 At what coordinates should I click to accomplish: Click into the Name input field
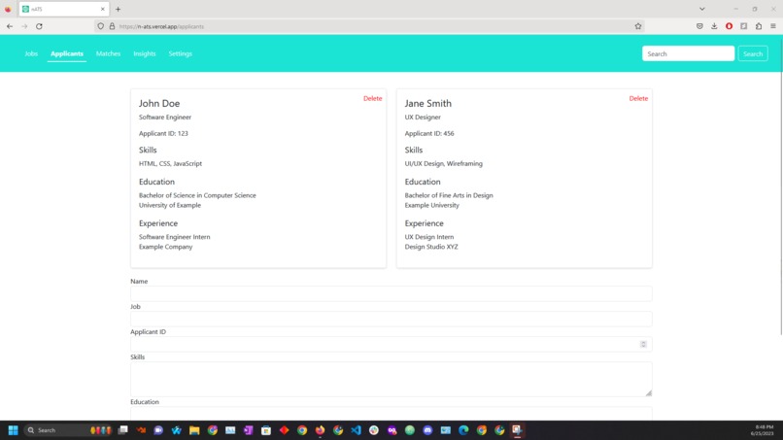pyautogui.click(x=391, y=293)
